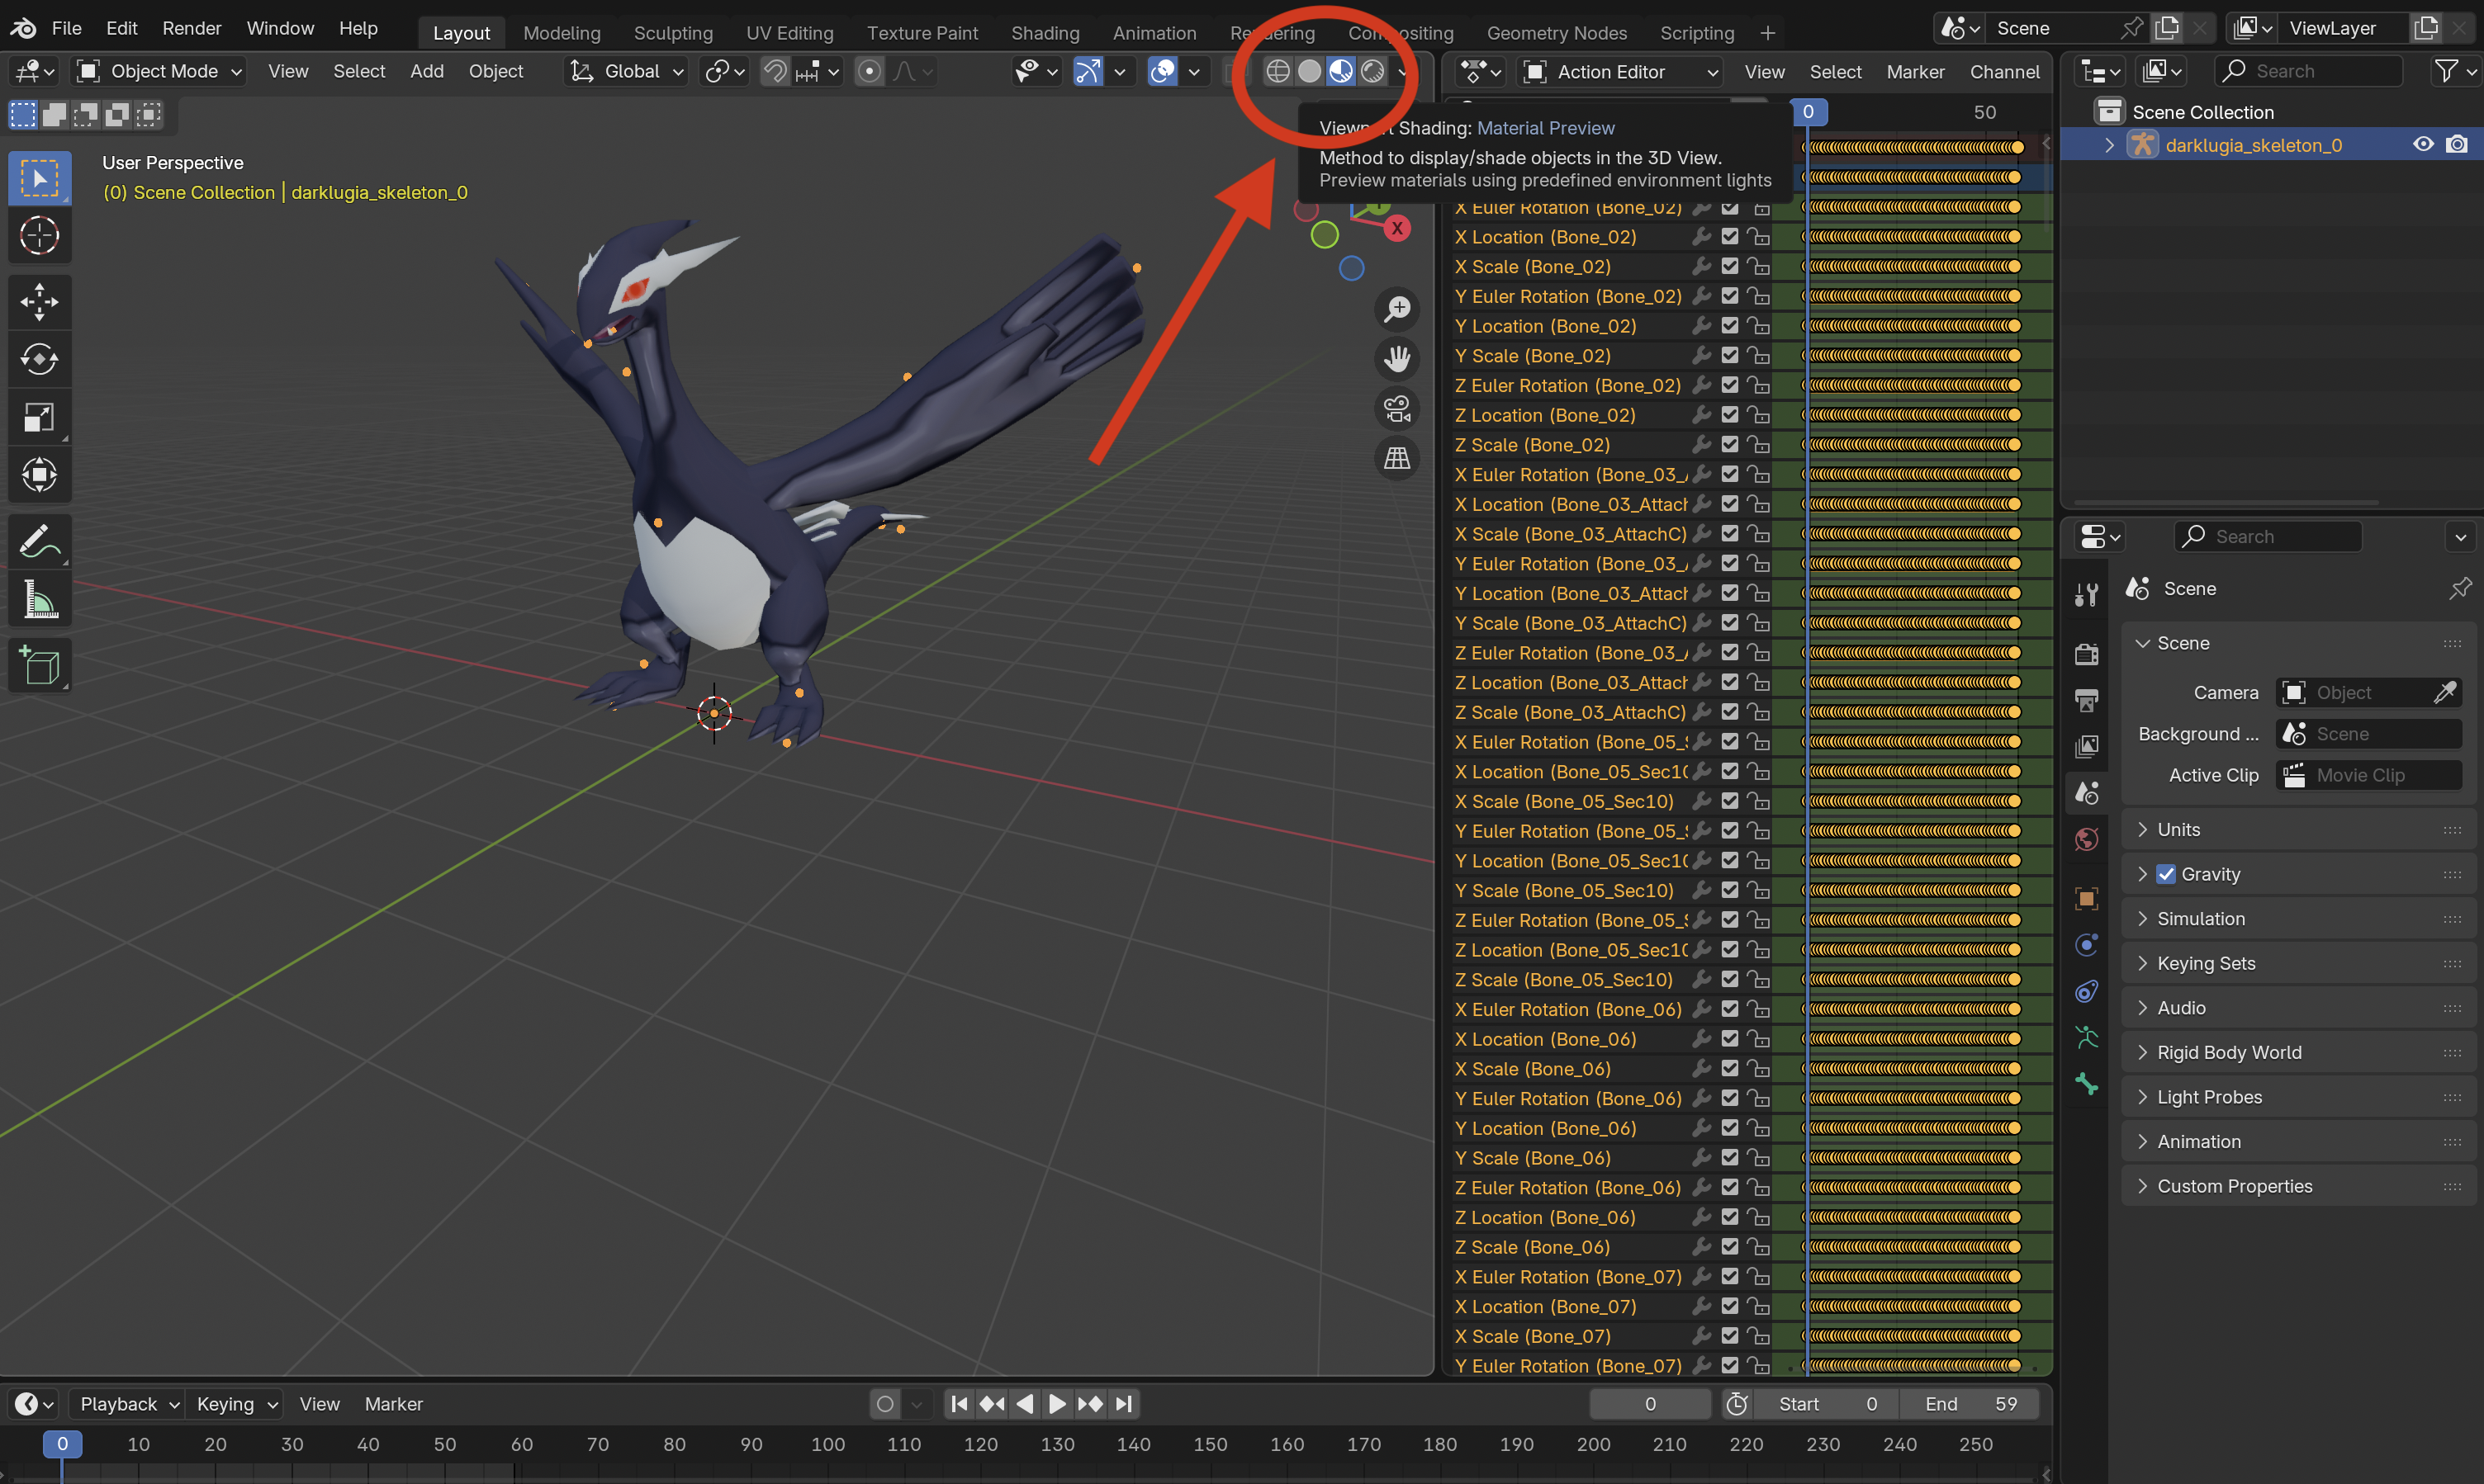Select the Select Box tool
The width and height of the screenshot is (2484, 1484).
point(39,179)
